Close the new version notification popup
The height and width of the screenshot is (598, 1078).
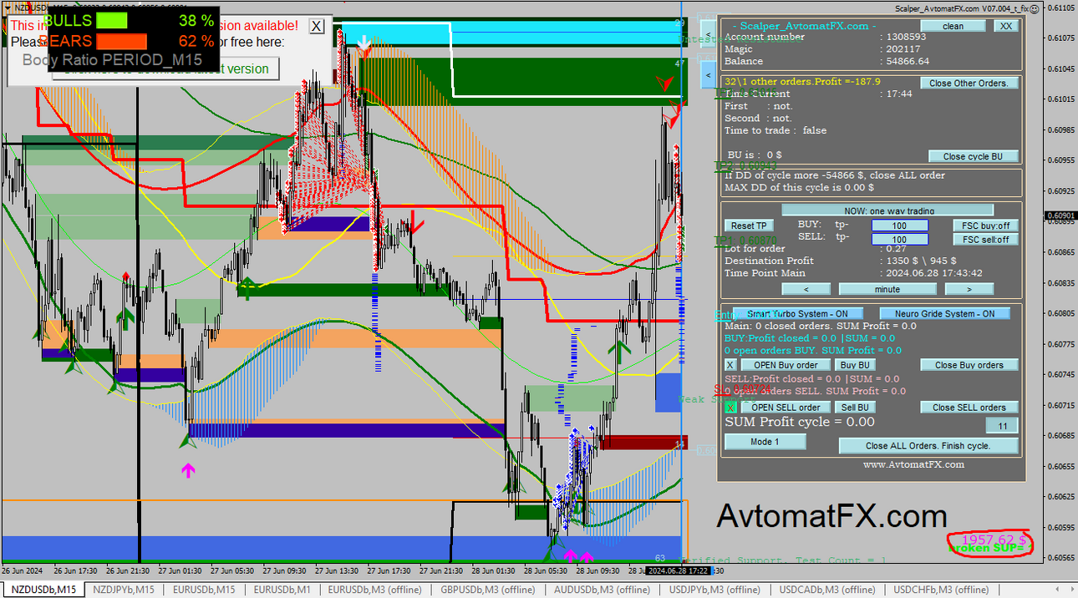pyautogui.click(x=316, y=26)
